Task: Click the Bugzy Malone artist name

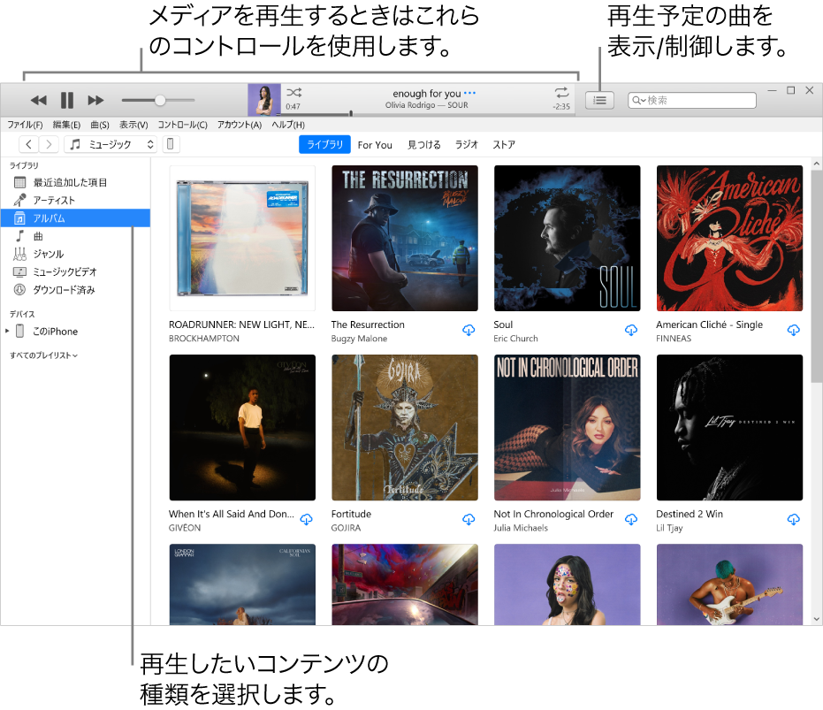Action: pos(359,339)
